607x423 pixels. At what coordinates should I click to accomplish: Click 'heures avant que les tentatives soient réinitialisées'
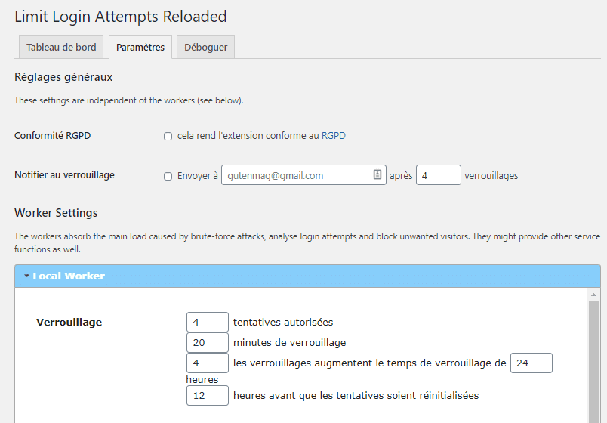[x=356, y=396]
